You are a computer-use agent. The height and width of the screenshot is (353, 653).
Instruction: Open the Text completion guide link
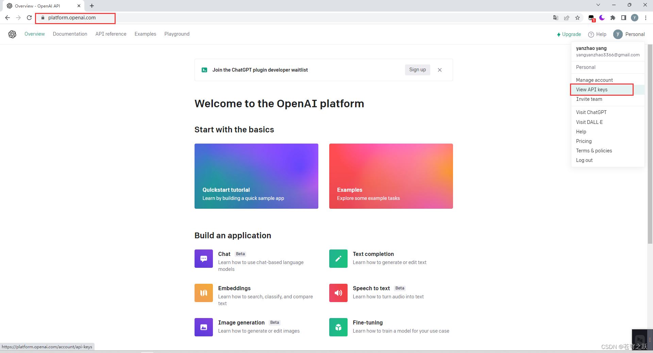pyautogui.click(x=373, y=254)
